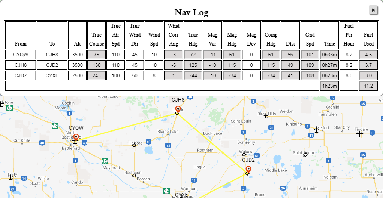Click the Wind Spd field showing 8
383x198 pixels.
[154, 75]
